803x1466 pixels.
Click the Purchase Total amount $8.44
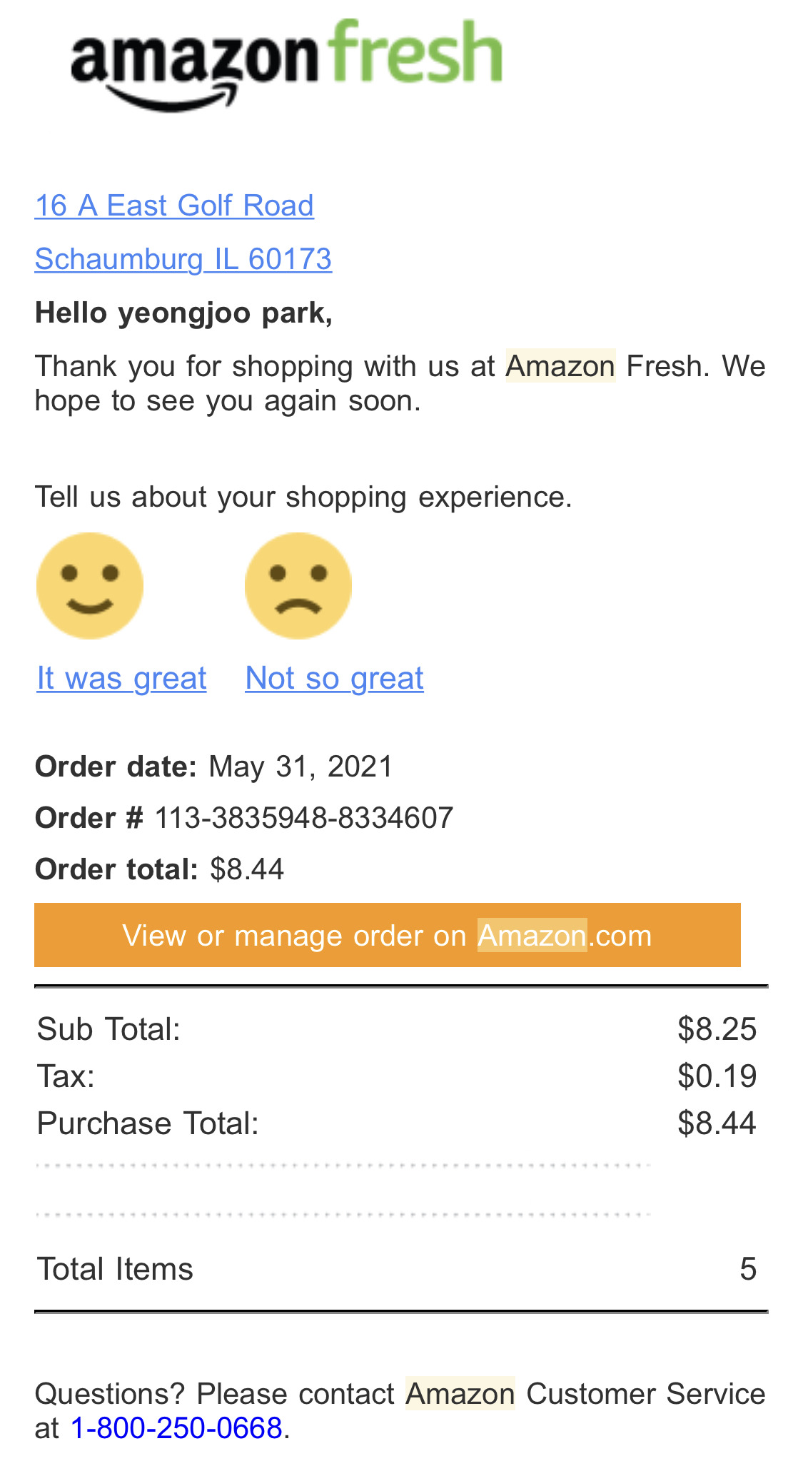[717, 1123]
